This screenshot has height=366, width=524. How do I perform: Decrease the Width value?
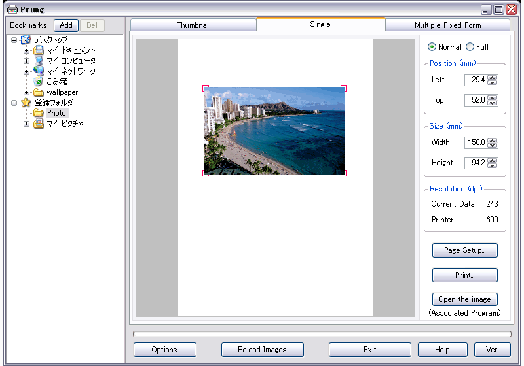pos(493,145)
